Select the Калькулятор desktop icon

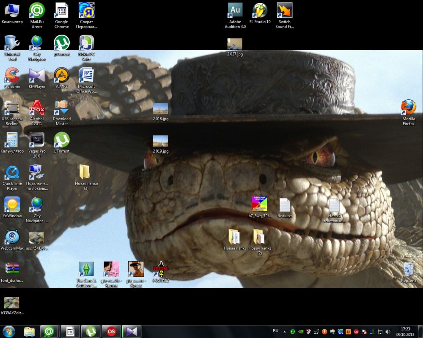click(x=12, y=143)
